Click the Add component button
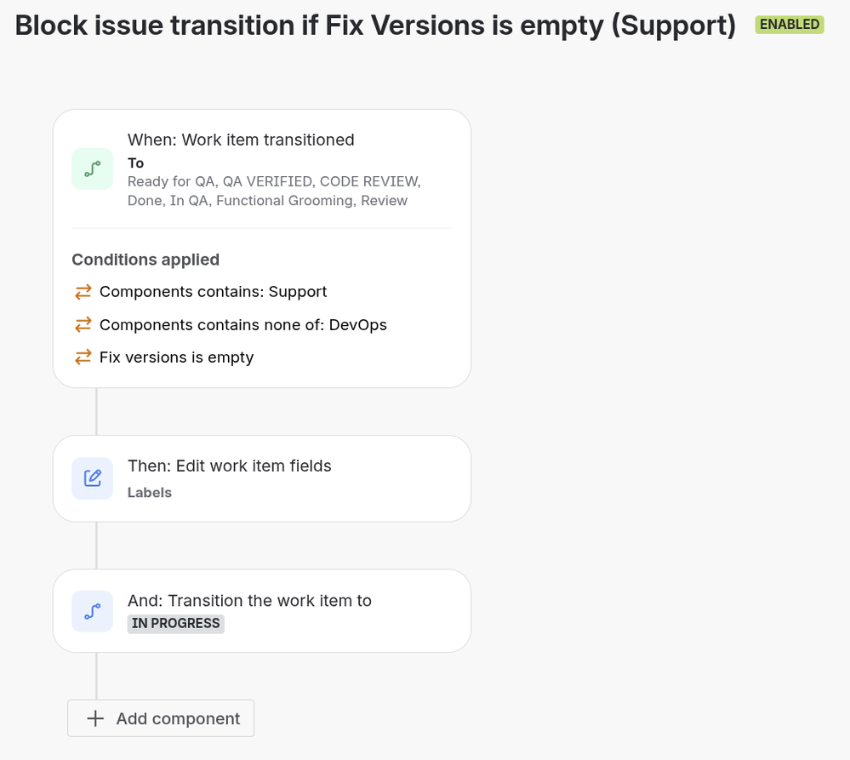 [161, 718]
